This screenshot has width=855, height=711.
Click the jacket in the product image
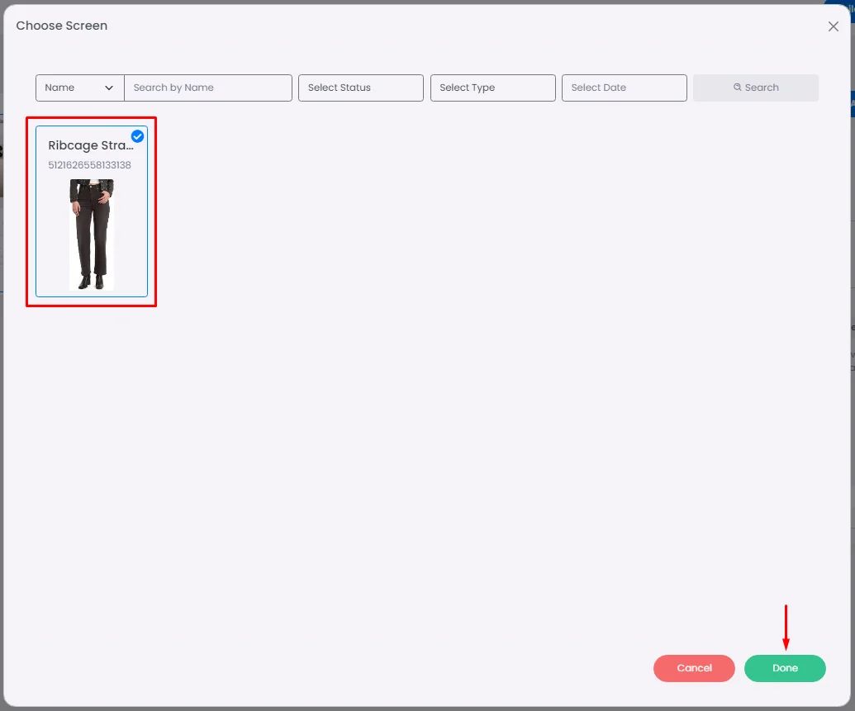pos(92,188)
